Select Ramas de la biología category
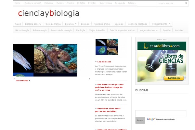The width and height of the screenshot is (195, 130). (61, 30)
